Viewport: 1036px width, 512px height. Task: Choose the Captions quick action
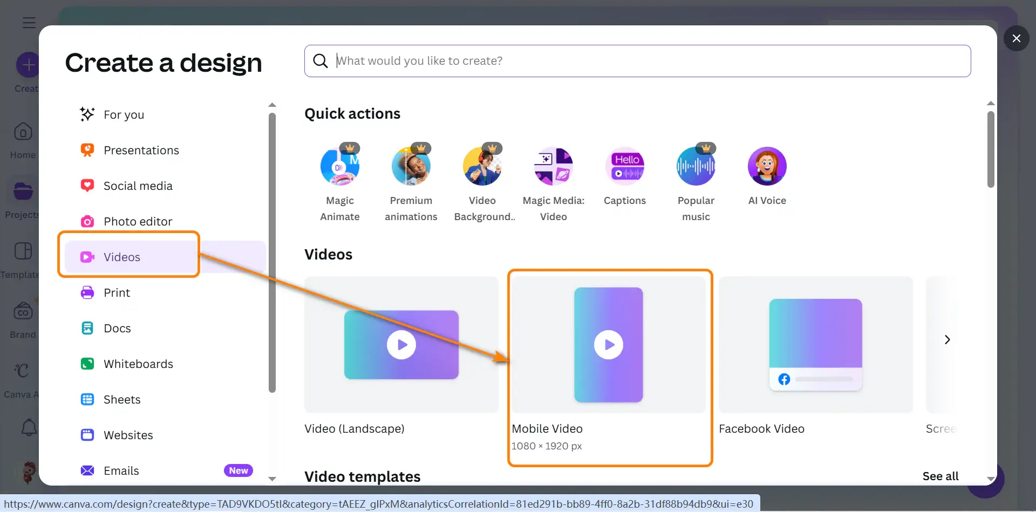(624, 167)
